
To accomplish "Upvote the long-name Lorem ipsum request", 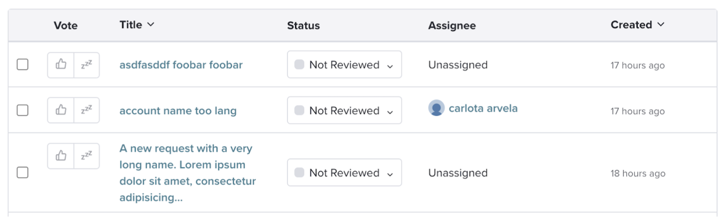I will [x=61, y=156].
